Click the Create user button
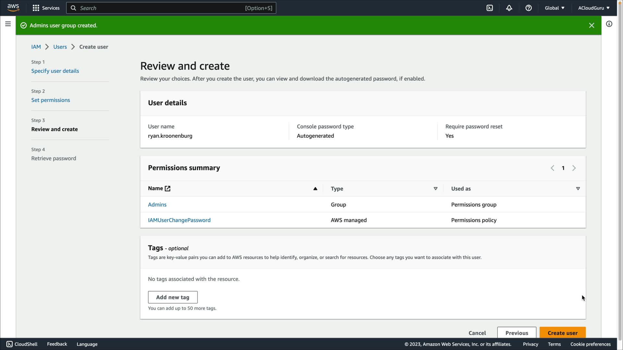The image size is (623, 350). [562, 333]
